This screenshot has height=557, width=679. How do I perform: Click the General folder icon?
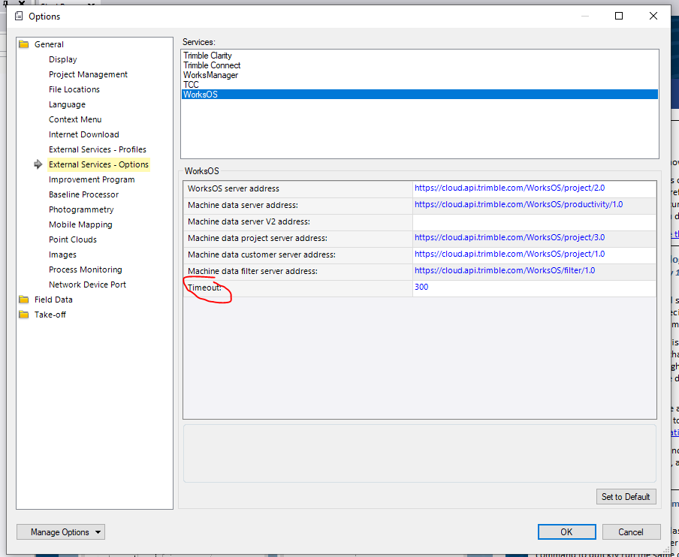point(24,44)
